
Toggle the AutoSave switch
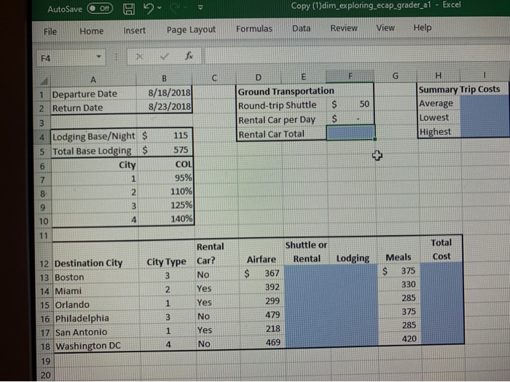click(x=101, y=9)
